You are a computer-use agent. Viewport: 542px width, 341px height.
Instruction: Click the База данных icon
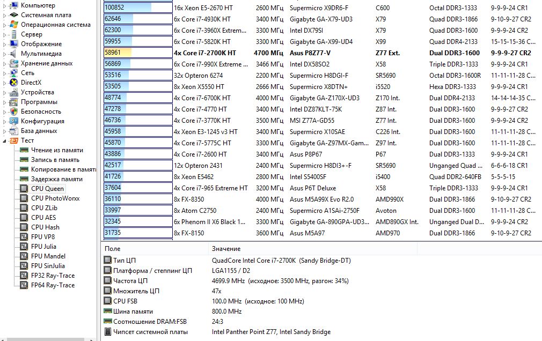pos(14,131)
